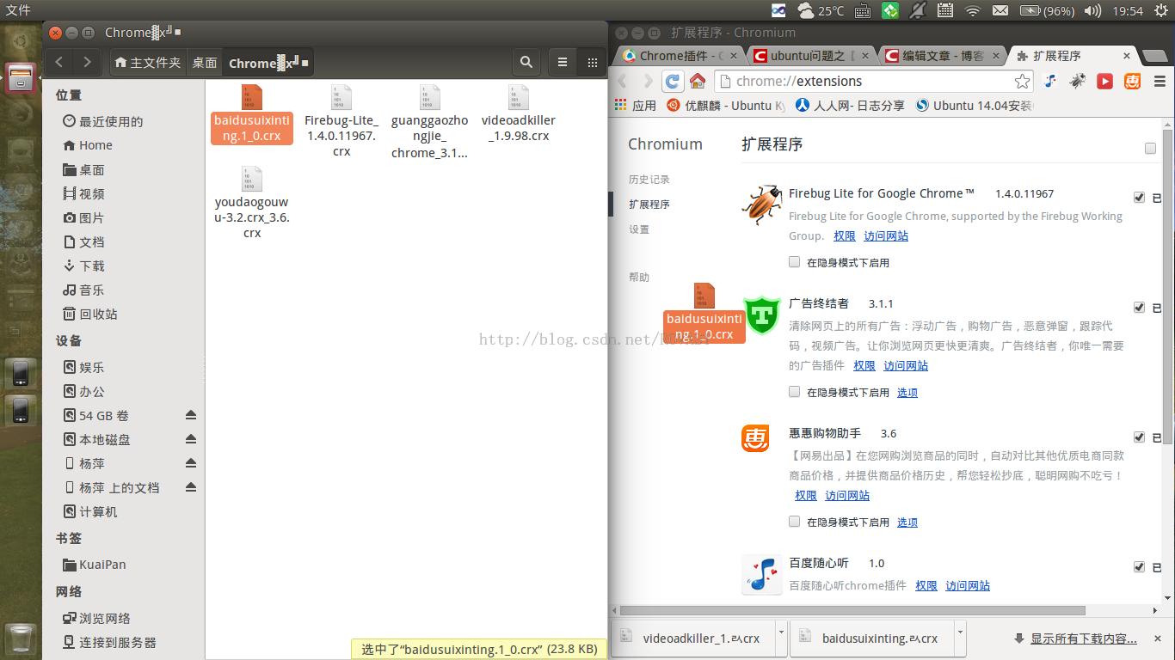Select the youdaogouwu-3.2.crx_3.6.crx file

click(x=252, y=204)
